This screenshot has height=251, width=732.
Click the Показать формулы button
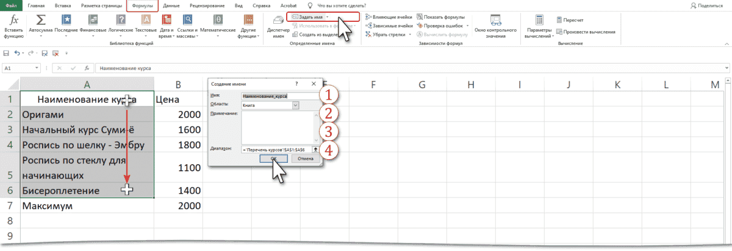443,17
